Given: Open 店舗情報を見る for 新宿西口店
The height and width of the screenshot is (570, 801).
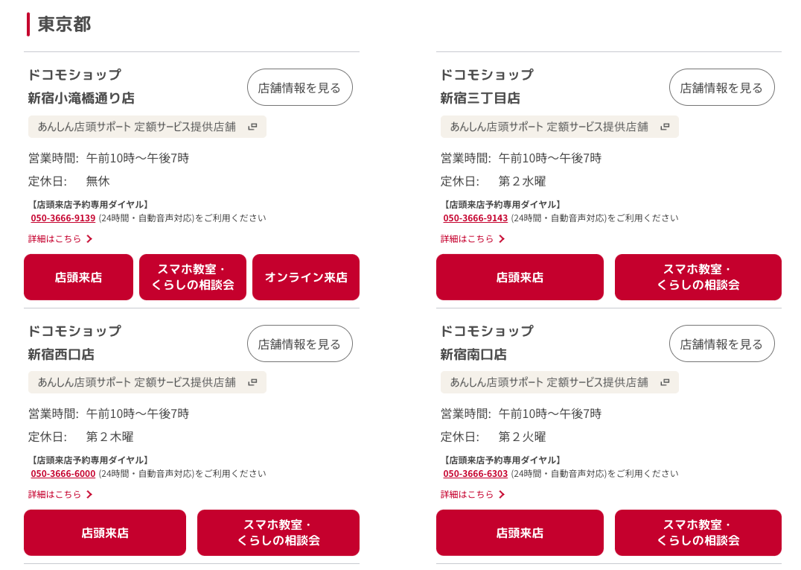Looking at the screenshot, I should 299,343.
